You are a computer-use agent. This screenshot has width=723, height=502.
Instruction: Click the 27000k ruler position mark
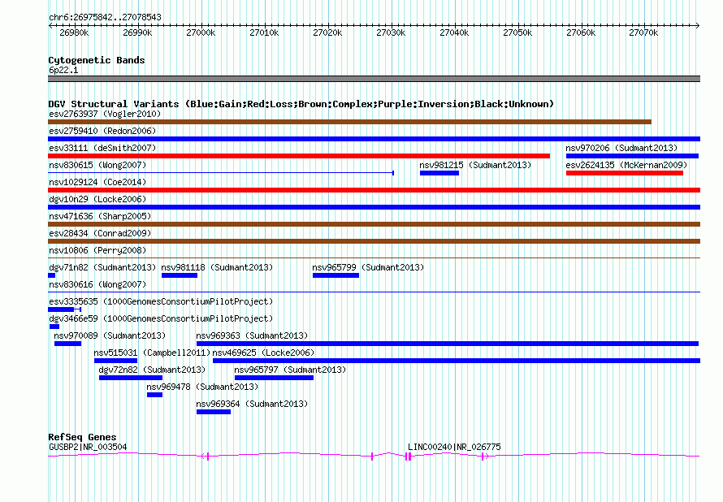[x=201, y=32]
